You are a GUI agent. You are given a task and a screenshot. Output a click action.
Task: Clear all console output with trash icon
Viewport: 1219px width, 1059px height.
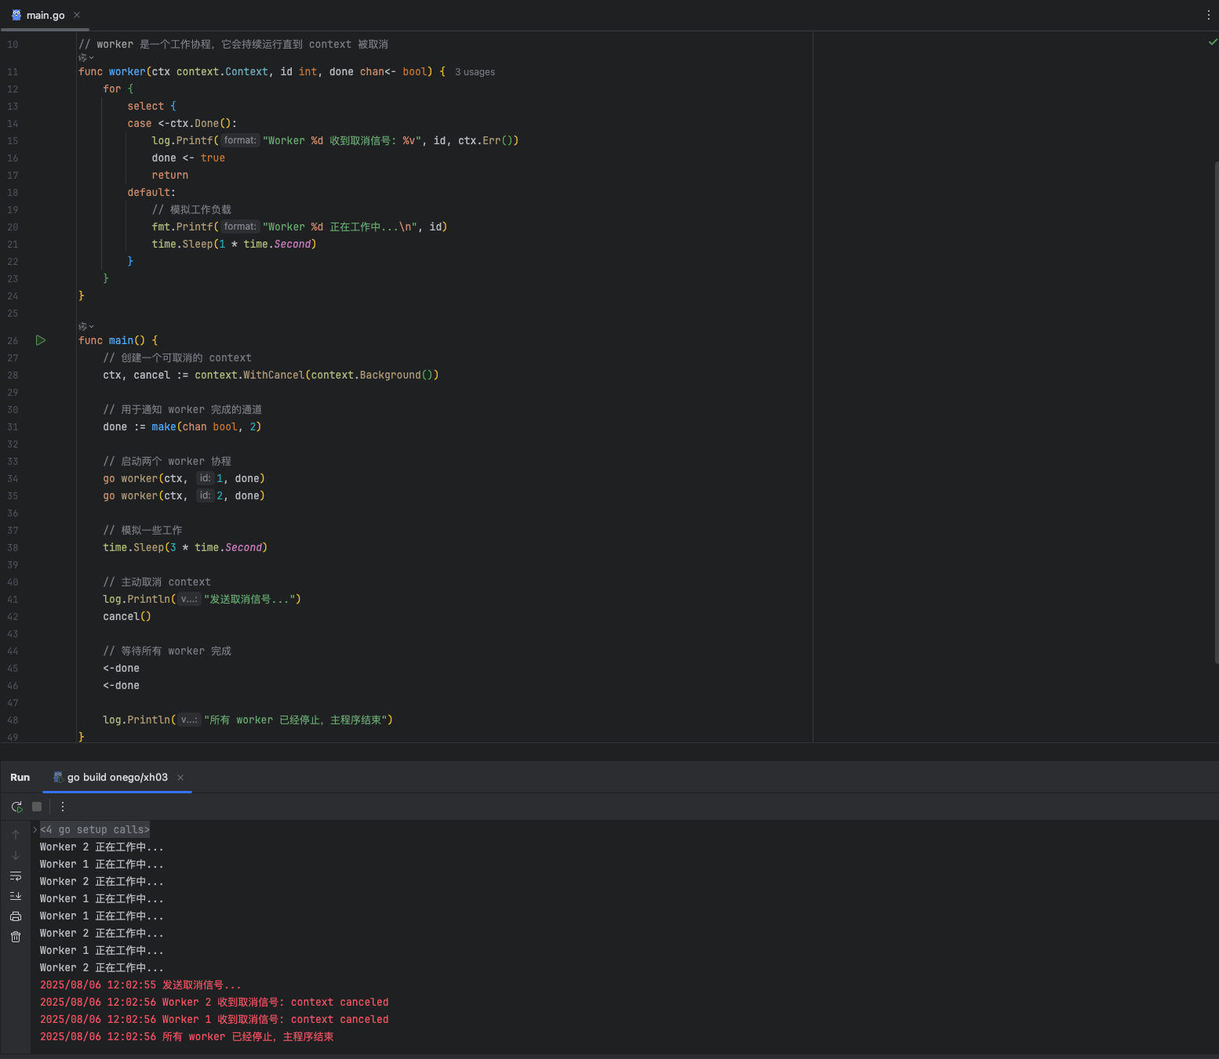click(16, 937)
